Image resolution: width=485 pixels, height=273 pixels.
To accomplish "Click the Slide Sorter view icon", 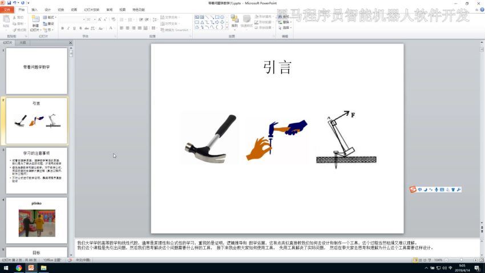I will coord(420,260).
